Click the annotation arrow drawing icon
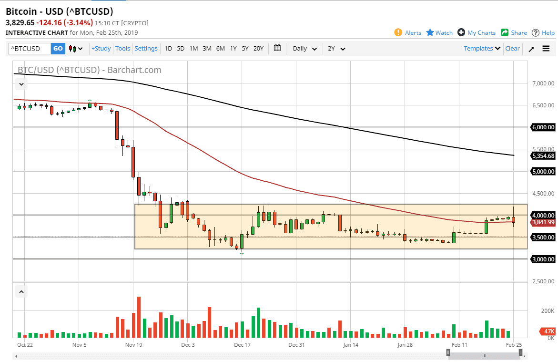The width and height of the screenshot is (558, 362). [x=531, y=48]
